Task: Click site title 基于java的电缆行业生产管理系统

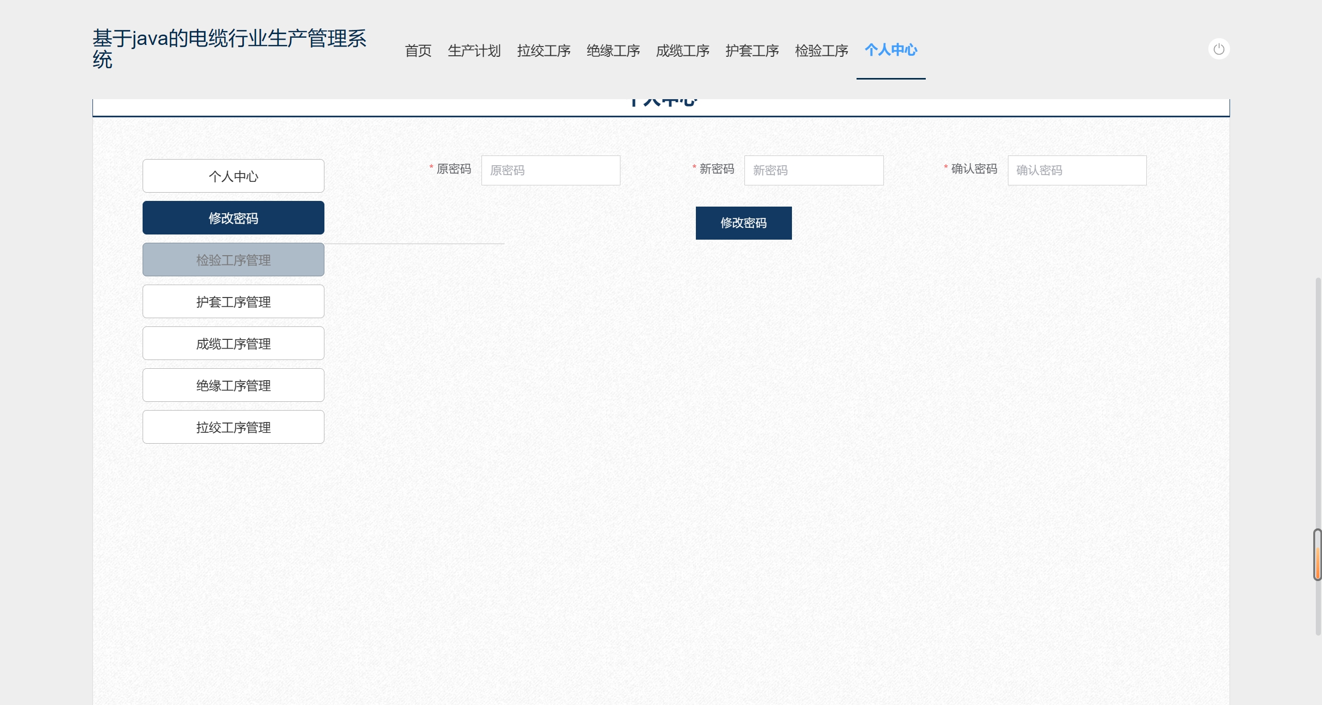Action: [x=229, y=49]
